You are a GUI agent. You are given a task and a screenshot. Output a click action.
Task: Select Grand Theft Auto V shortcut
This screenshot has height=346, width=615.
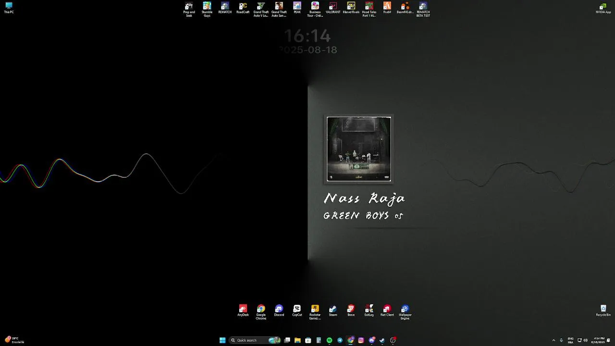[261, 9]
